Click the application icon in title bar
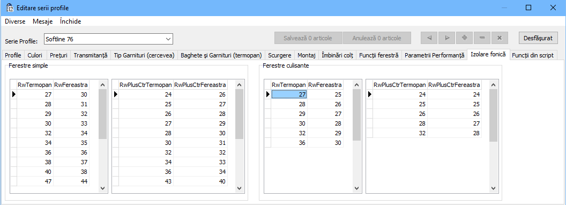 pyautogui.click(x=10, y=8)
